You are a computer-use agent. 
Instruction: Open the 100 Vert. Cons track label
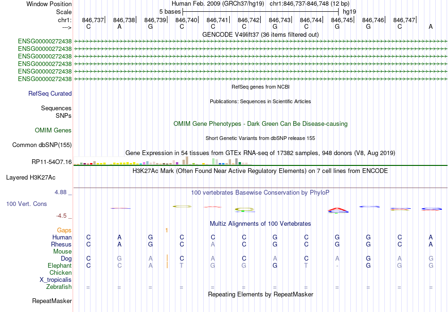(x=26, y=204)
